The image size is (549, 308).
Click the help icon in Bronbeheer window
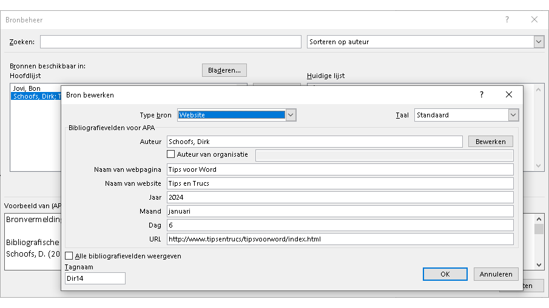coord(507,20)
